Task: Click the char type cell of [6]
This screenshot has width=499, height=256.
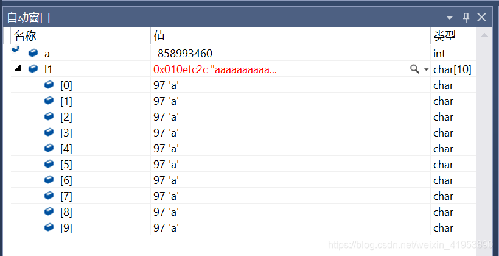Action: 443,180
